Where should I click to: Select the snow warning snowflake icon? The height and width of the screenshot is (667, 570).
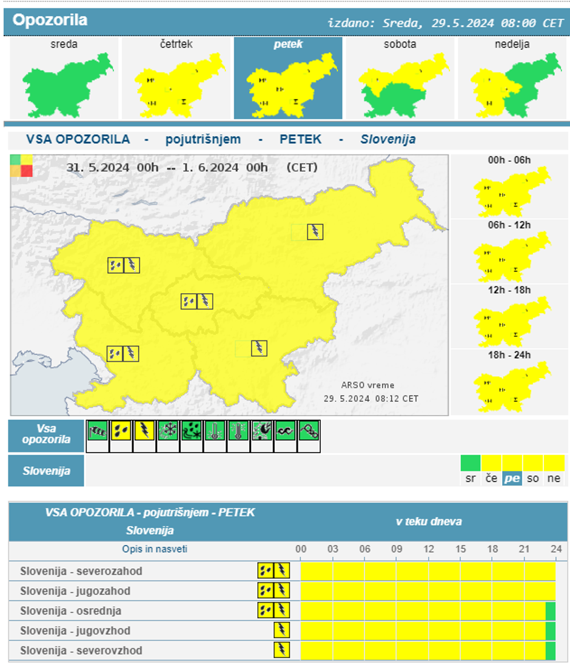coord(168,431)
